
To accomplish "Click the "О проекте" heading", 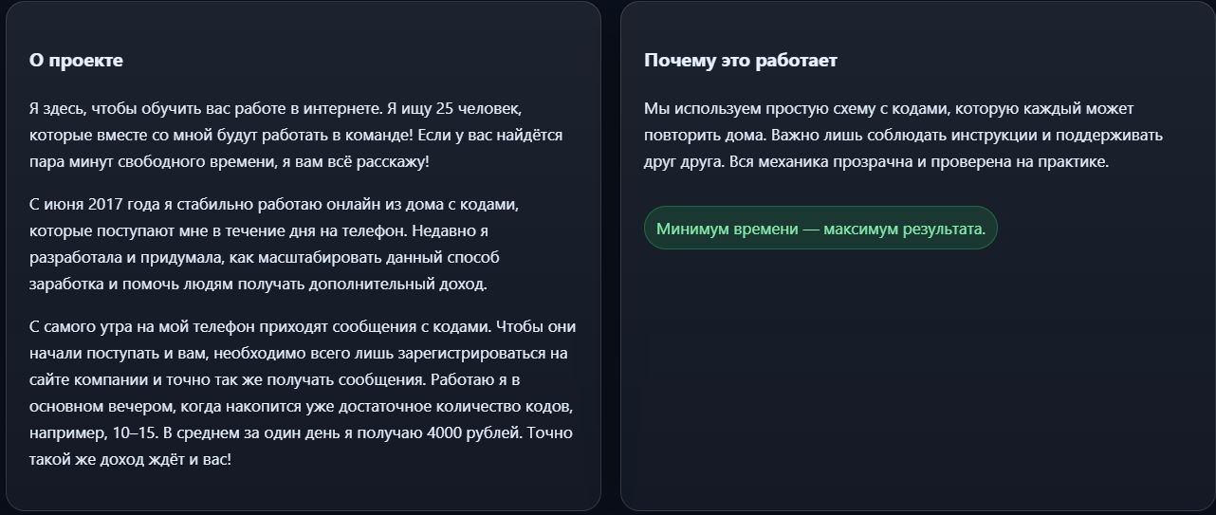I will (76, 61).
